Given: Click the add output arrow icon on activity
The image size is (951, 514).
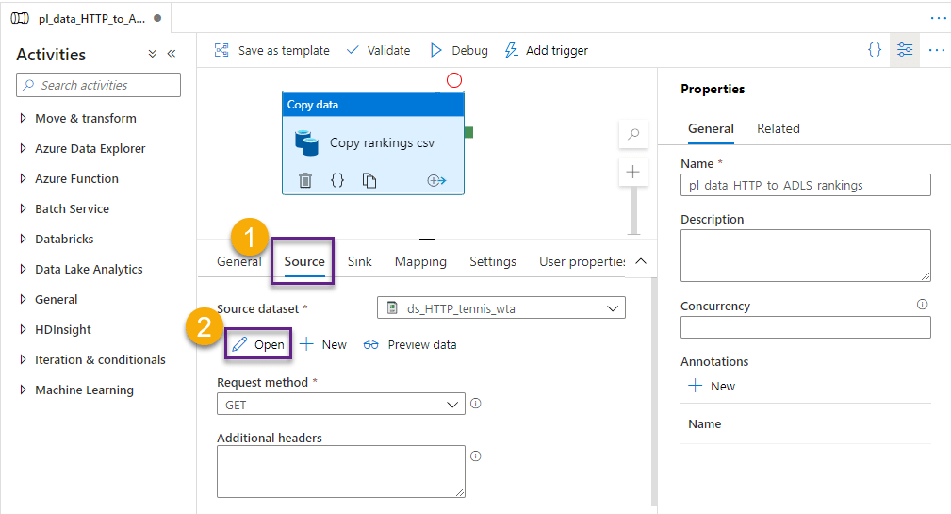Looking at the screenshot, I should click(x=436, y=180).
